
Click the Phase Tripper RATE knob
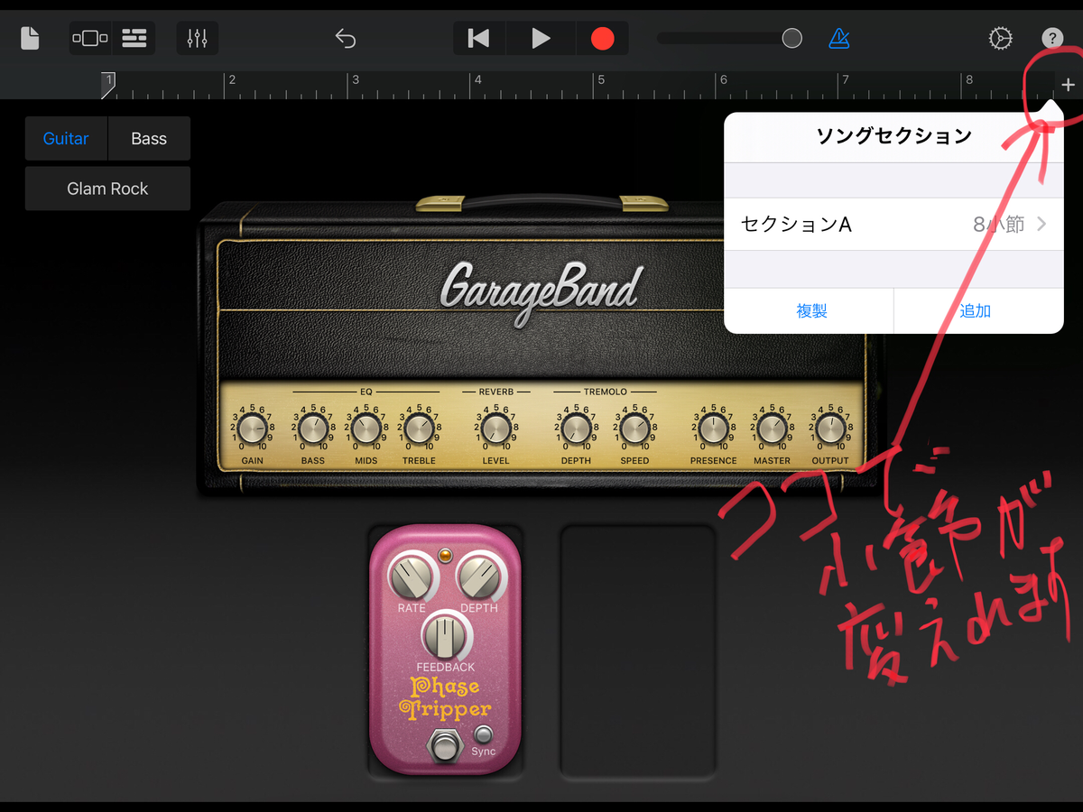coord(412,576)
